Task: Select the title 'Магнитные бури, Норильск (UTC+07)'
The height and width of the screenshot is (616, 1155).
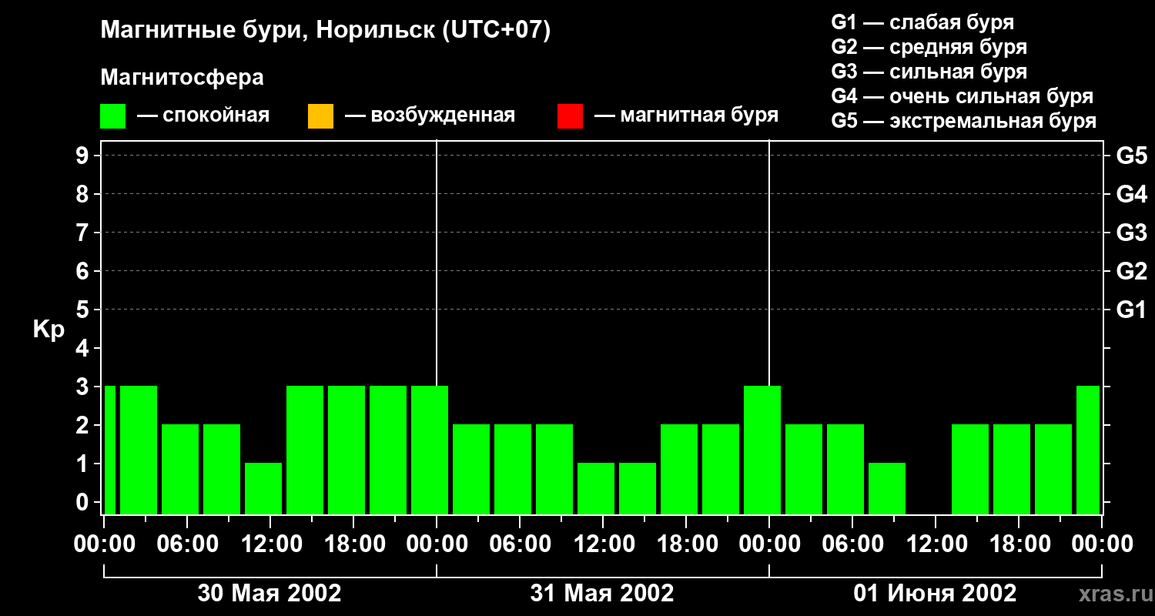Action: (326, 31)
